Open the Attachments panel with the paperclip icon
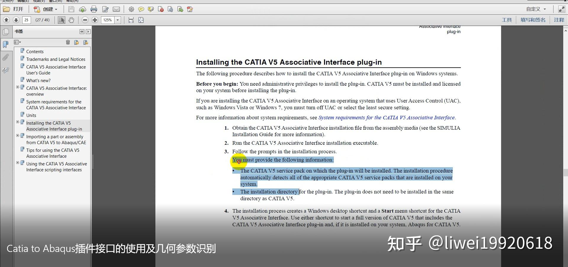This screenshot has width=568, height=267. 6,57
